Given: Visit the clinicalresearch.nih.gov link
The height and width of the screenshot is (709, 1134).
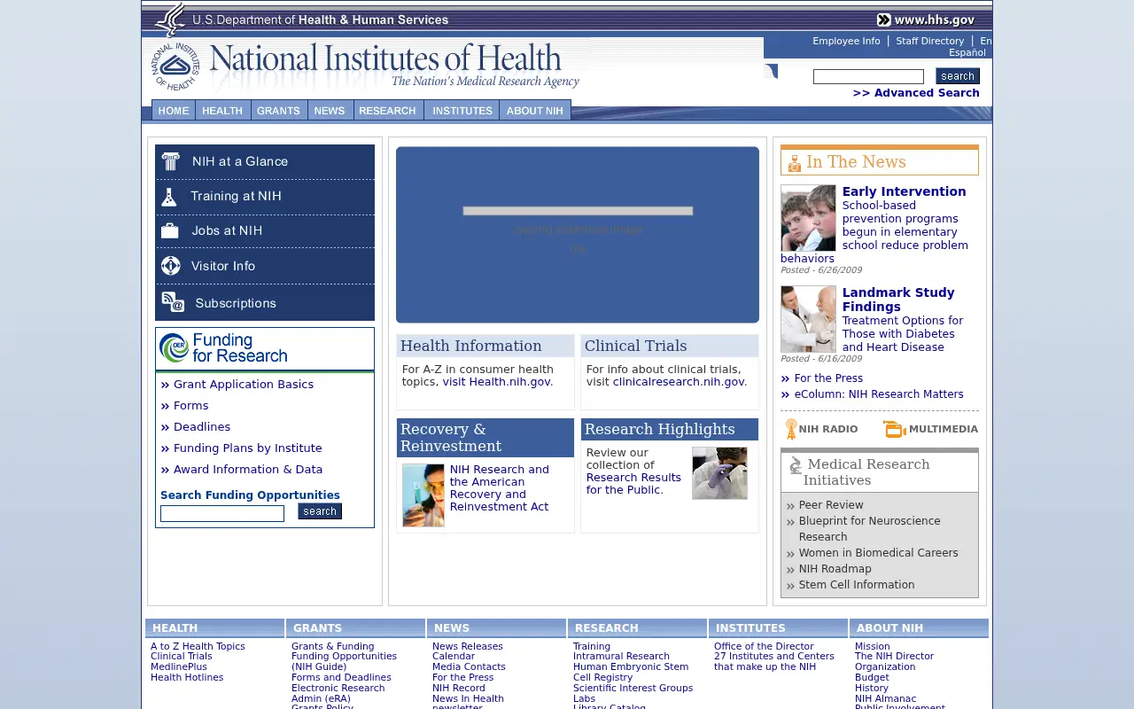Looking at the screenshot, I should (x=679, y=382).
